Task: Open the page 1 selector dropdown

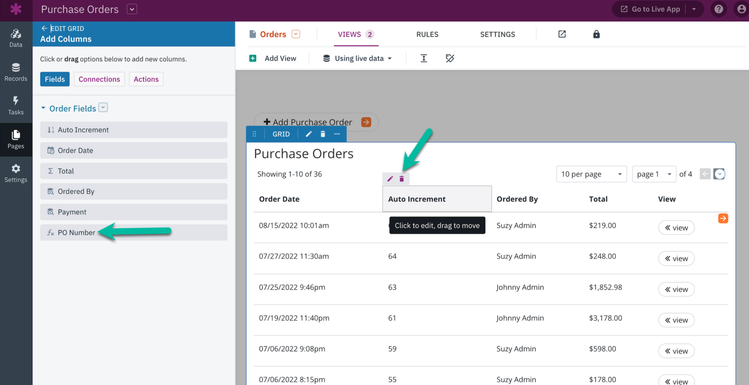Action: pyautogui.click(x=654, y=174)
